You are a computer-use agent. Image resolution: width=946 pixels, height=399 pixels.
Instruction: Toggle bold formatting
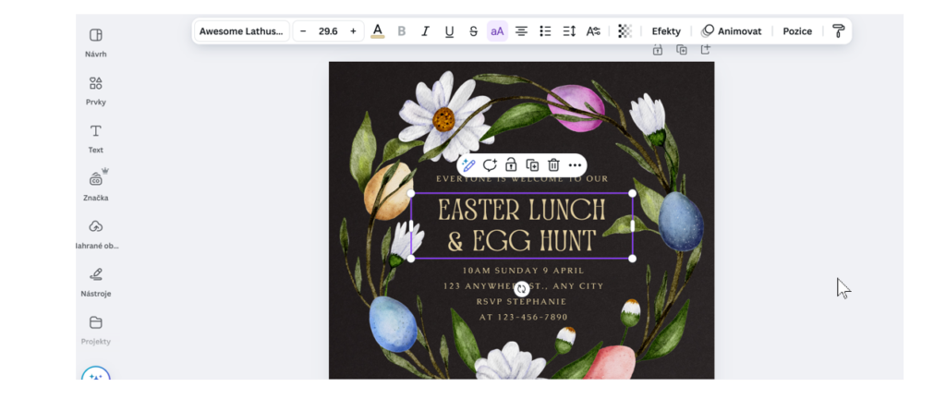[402, 31]
